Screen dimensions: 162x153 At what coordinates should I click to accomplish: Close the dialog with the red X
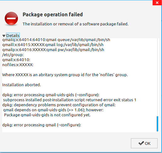tap(157, 3)
